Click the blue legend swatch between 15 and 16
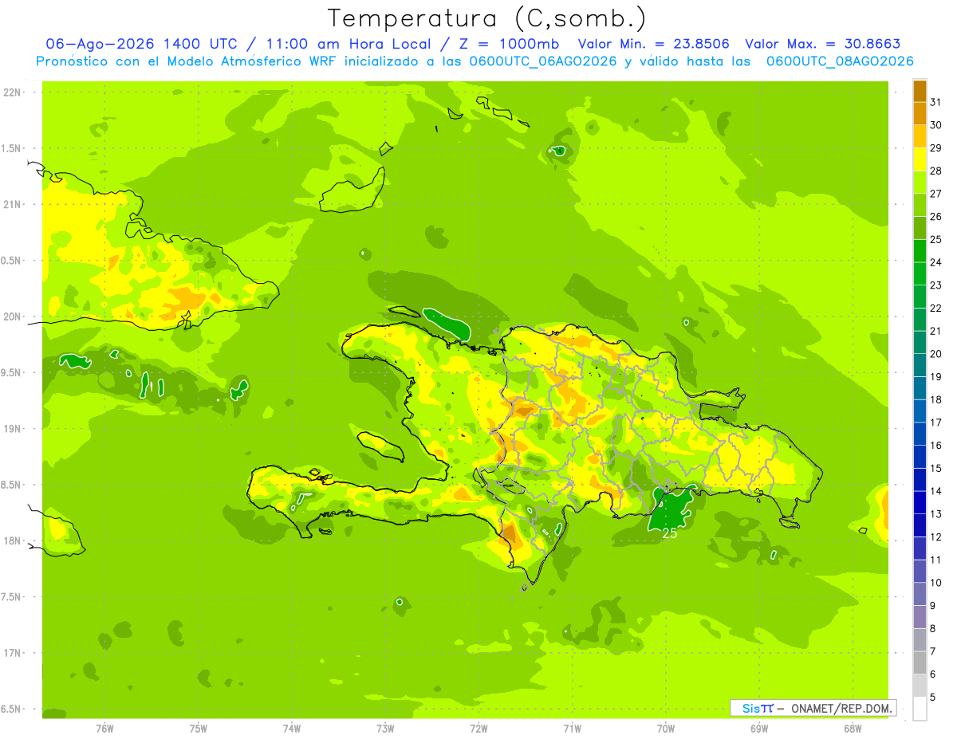This screenshot has width=957, height=739. pos(920,457)
